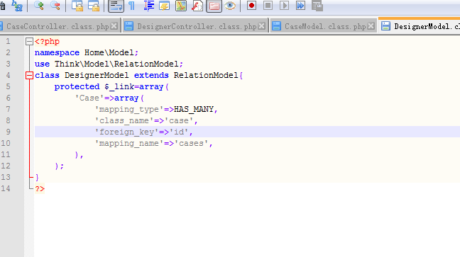Image resolution: width=460 pixels, height=257 pixels.
Task: Start macro recording with red dot button
Action: click(251, 6)
